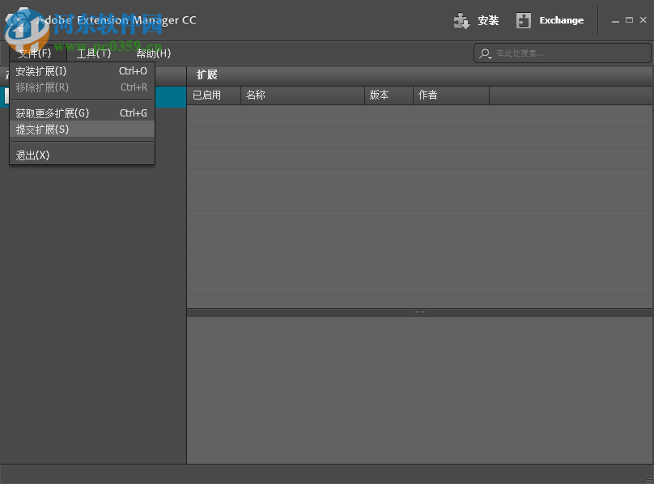Open the 帮助(H) menu
The width and height of the screenshot is (654, 484).
click(153, 53)
